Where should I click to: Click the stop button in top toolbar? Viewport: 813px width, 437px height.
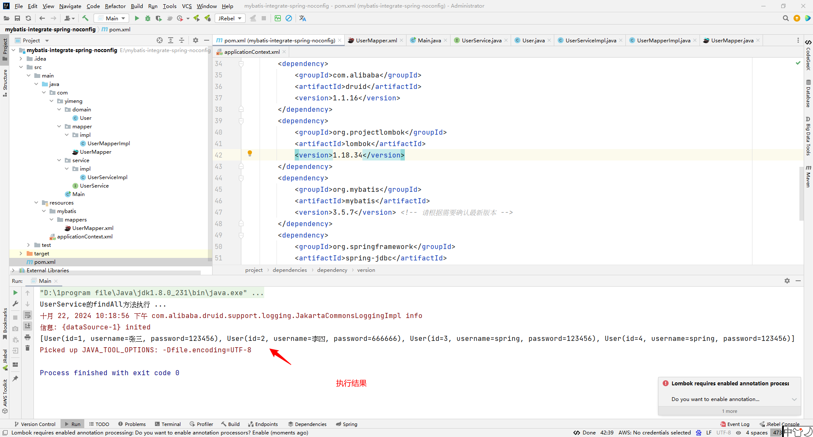coord(264,18)
